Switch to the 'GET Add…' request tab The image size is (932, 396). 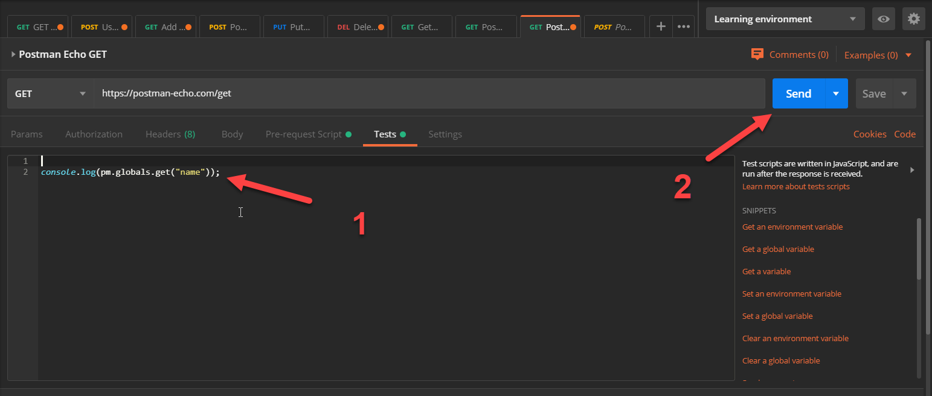pyautogui.click(x=167, y=27)
